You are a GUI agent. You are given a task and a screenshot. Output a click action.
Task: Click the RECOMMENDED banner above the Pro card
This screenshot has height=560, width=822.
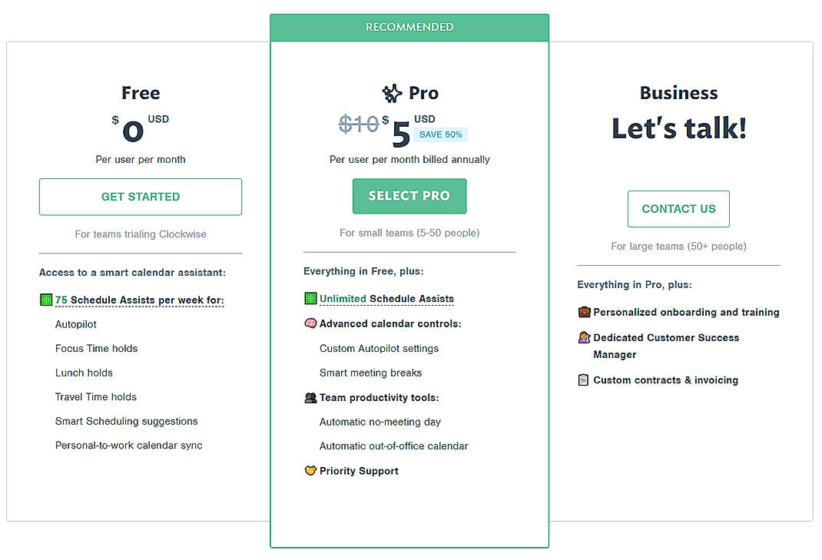coord(409,27)
